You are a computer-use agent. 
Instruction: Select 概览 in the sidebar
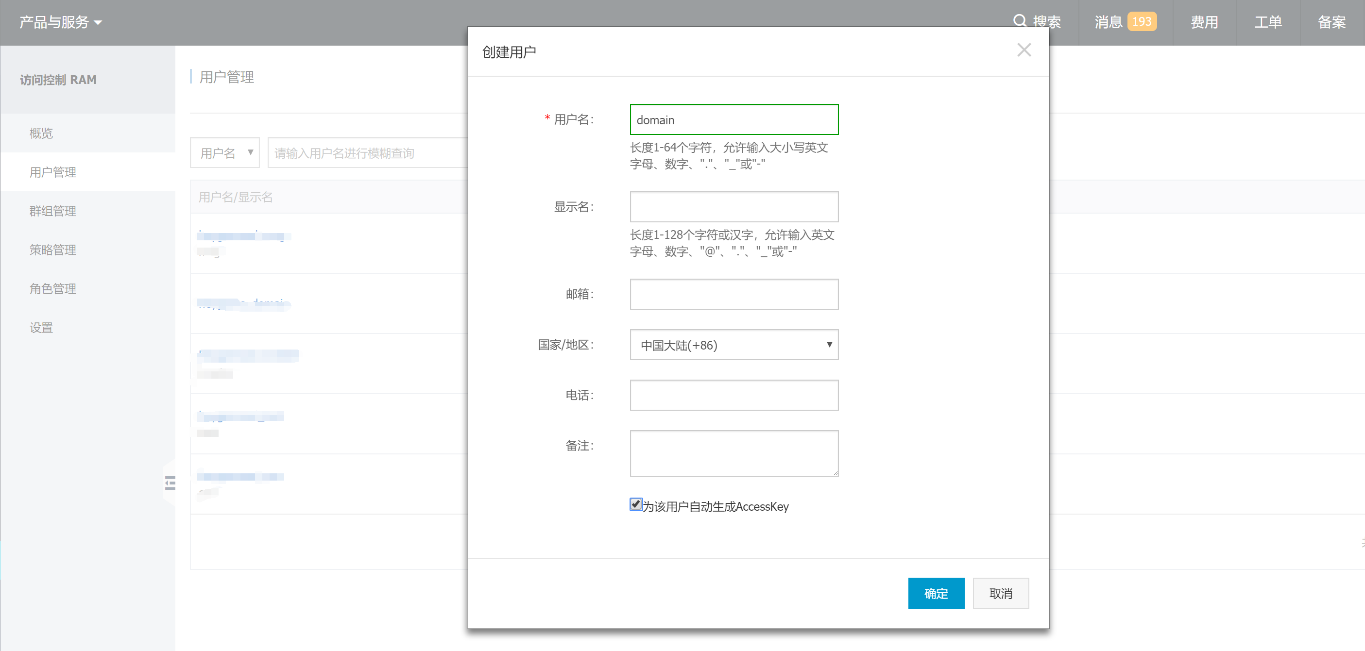tap(41, 134)
